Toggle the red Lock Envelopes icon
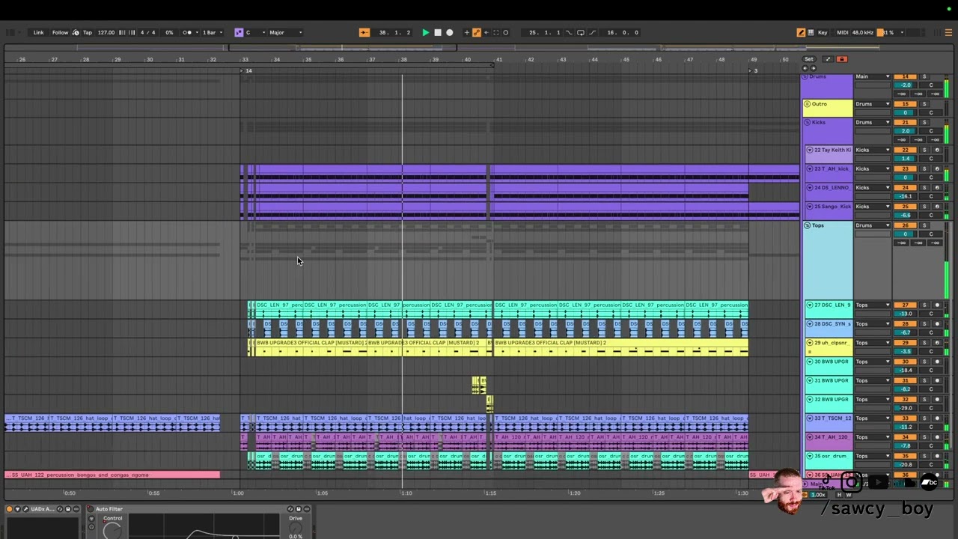Viewport: 958px width, 539px height. click(842, 59)
